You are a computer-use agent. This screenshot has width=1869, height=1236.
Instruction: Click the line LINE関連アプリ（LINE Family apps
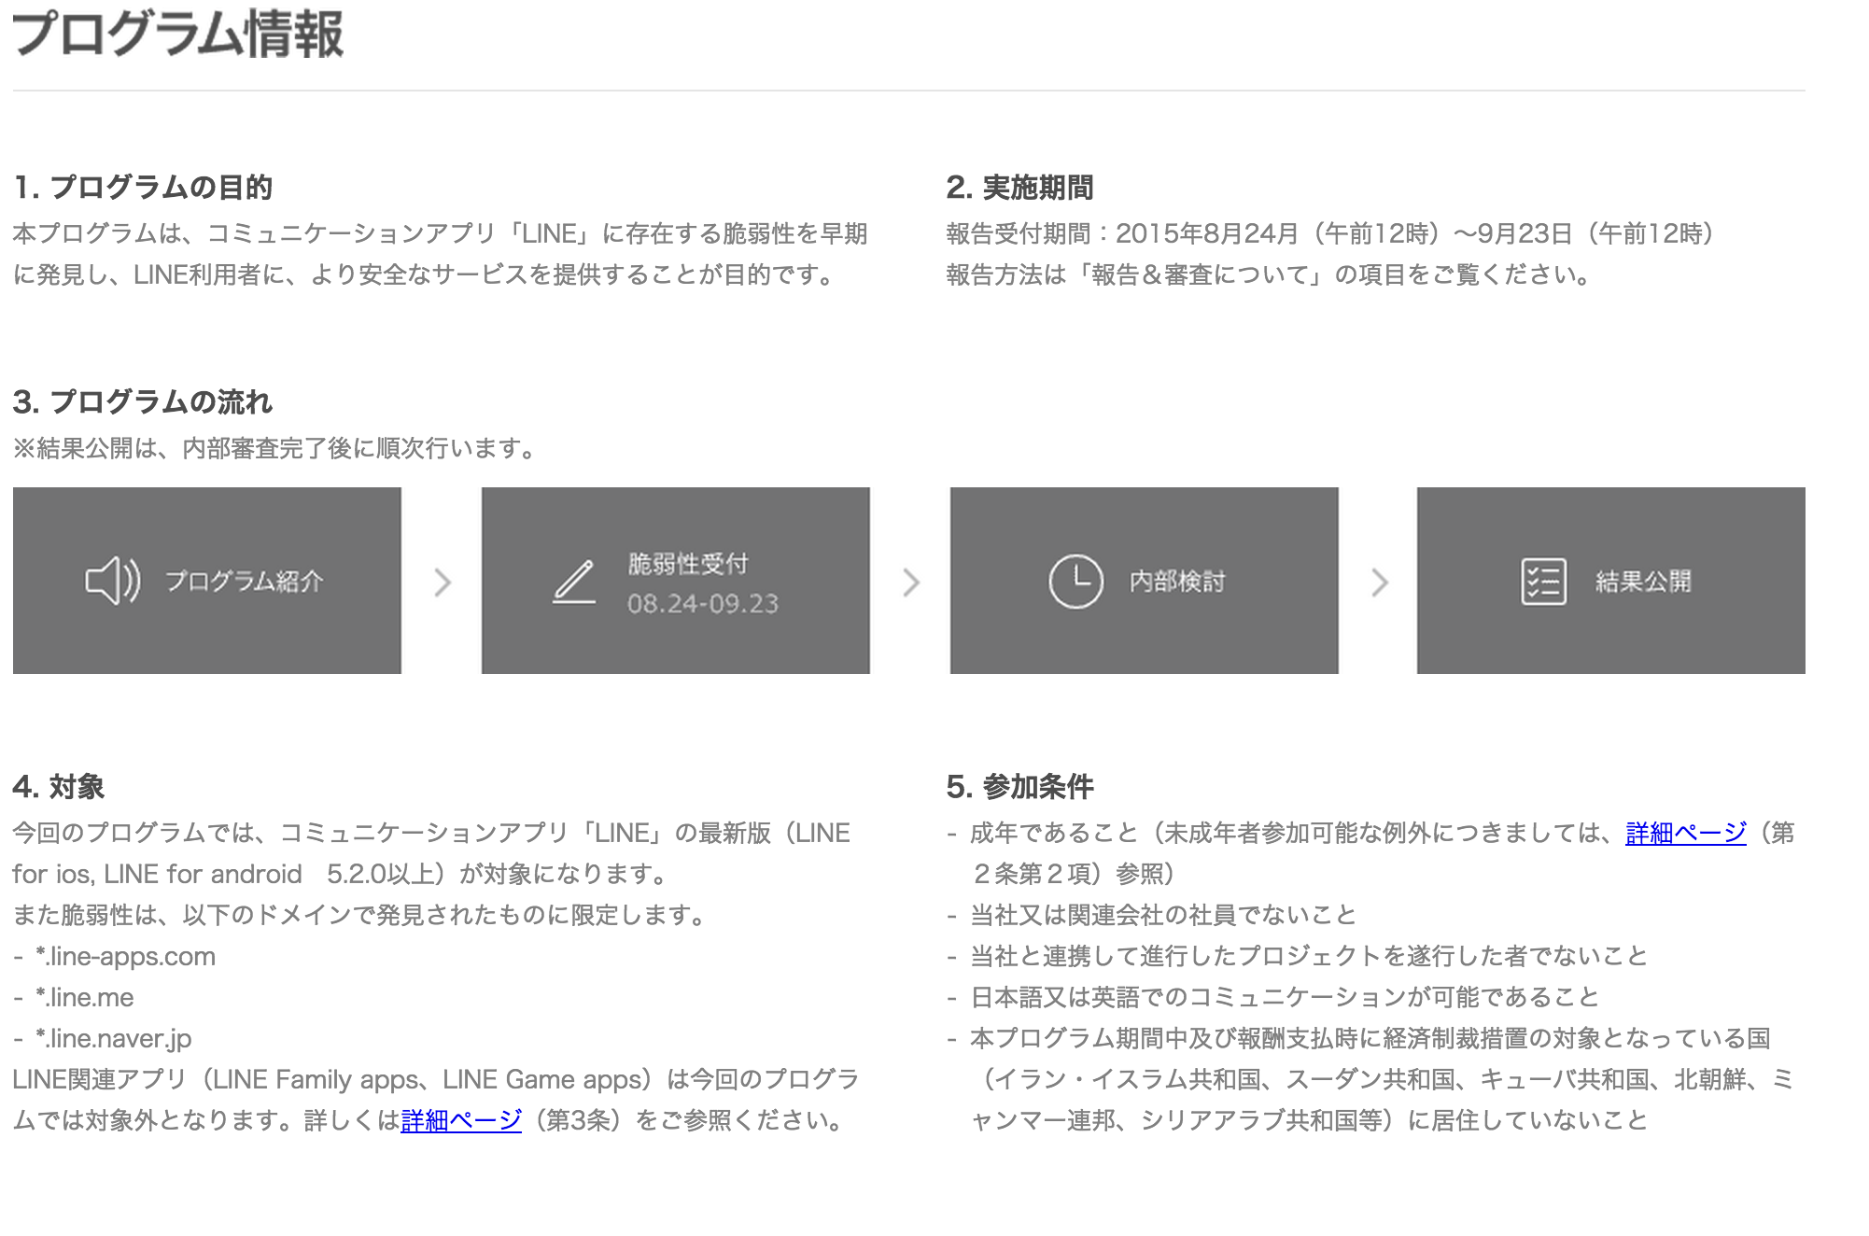click(x=436, y=1079)
